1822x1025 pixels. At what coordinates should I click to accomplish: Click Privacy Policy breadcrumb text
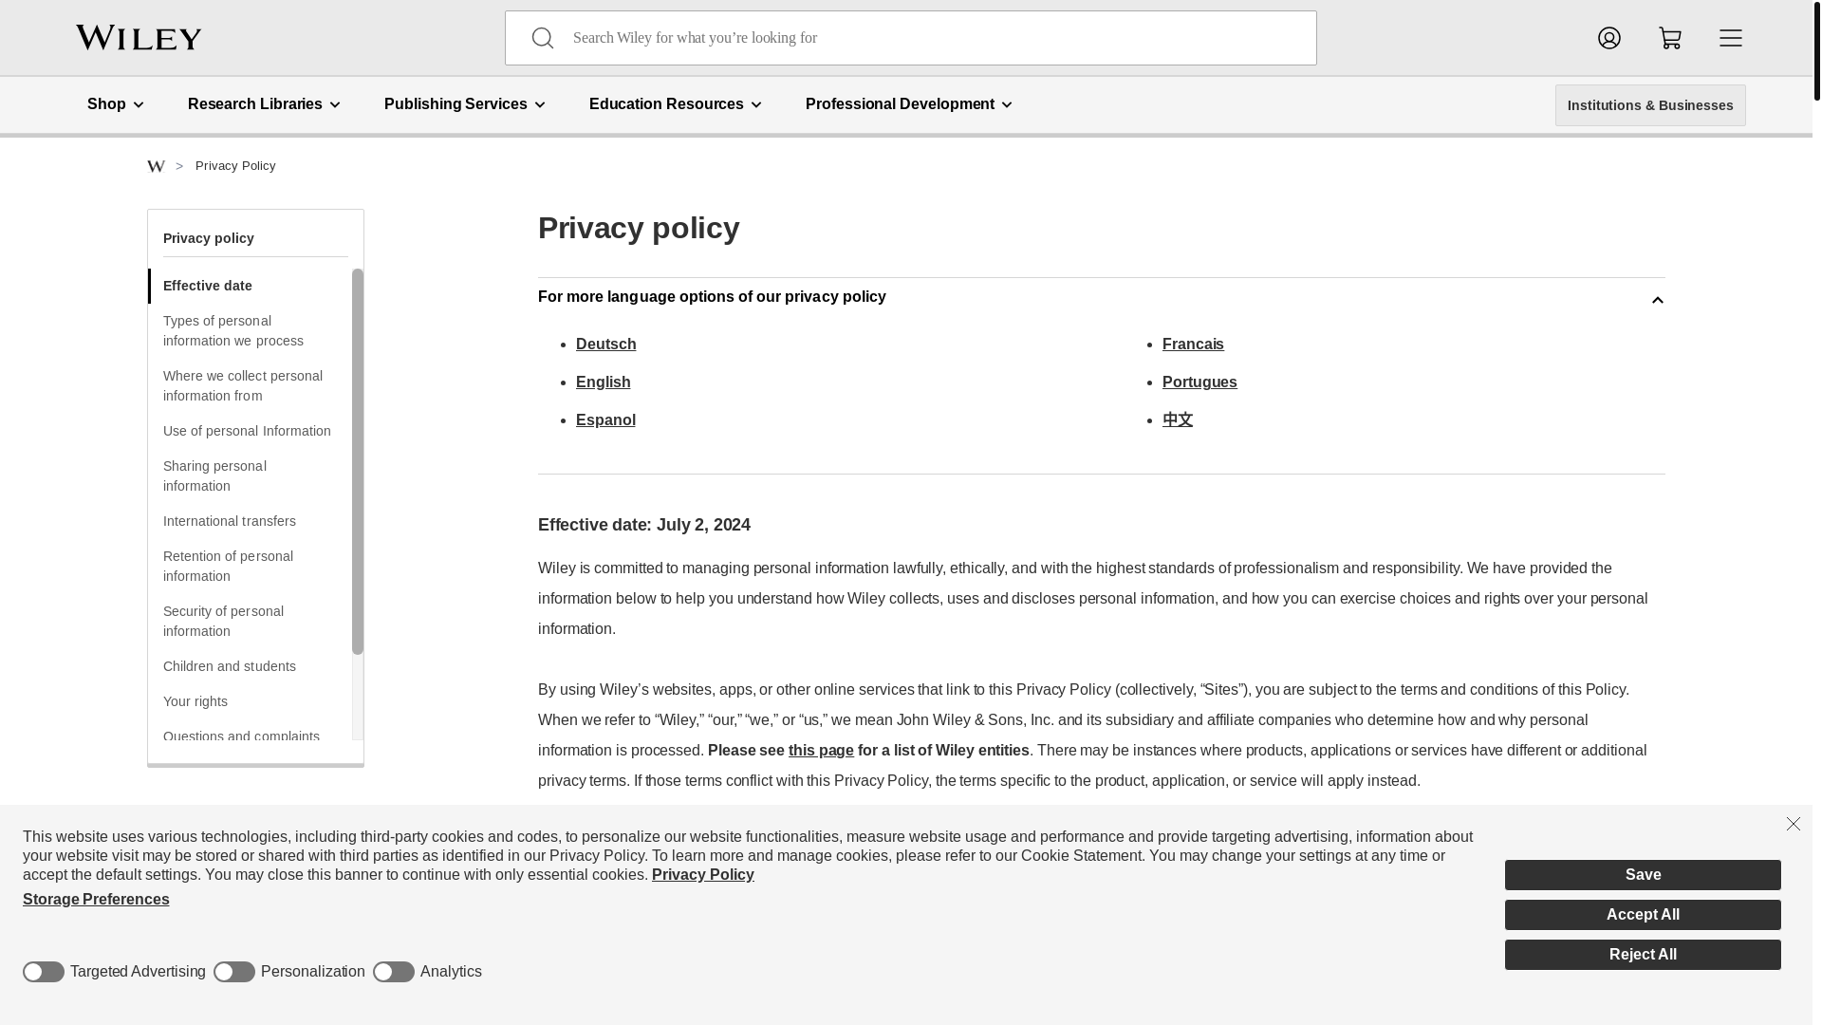235,166
